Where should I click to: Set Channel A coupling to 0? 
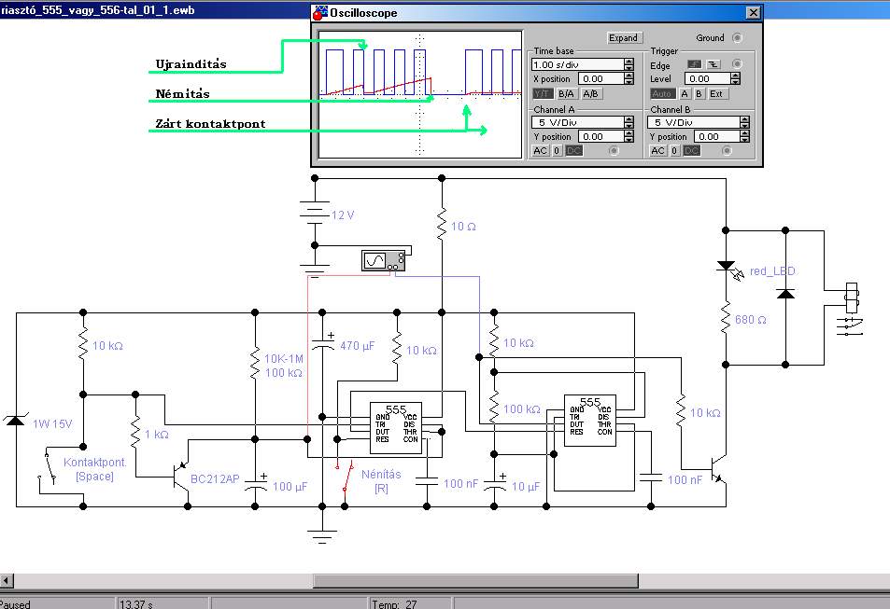tap(557, 150)
